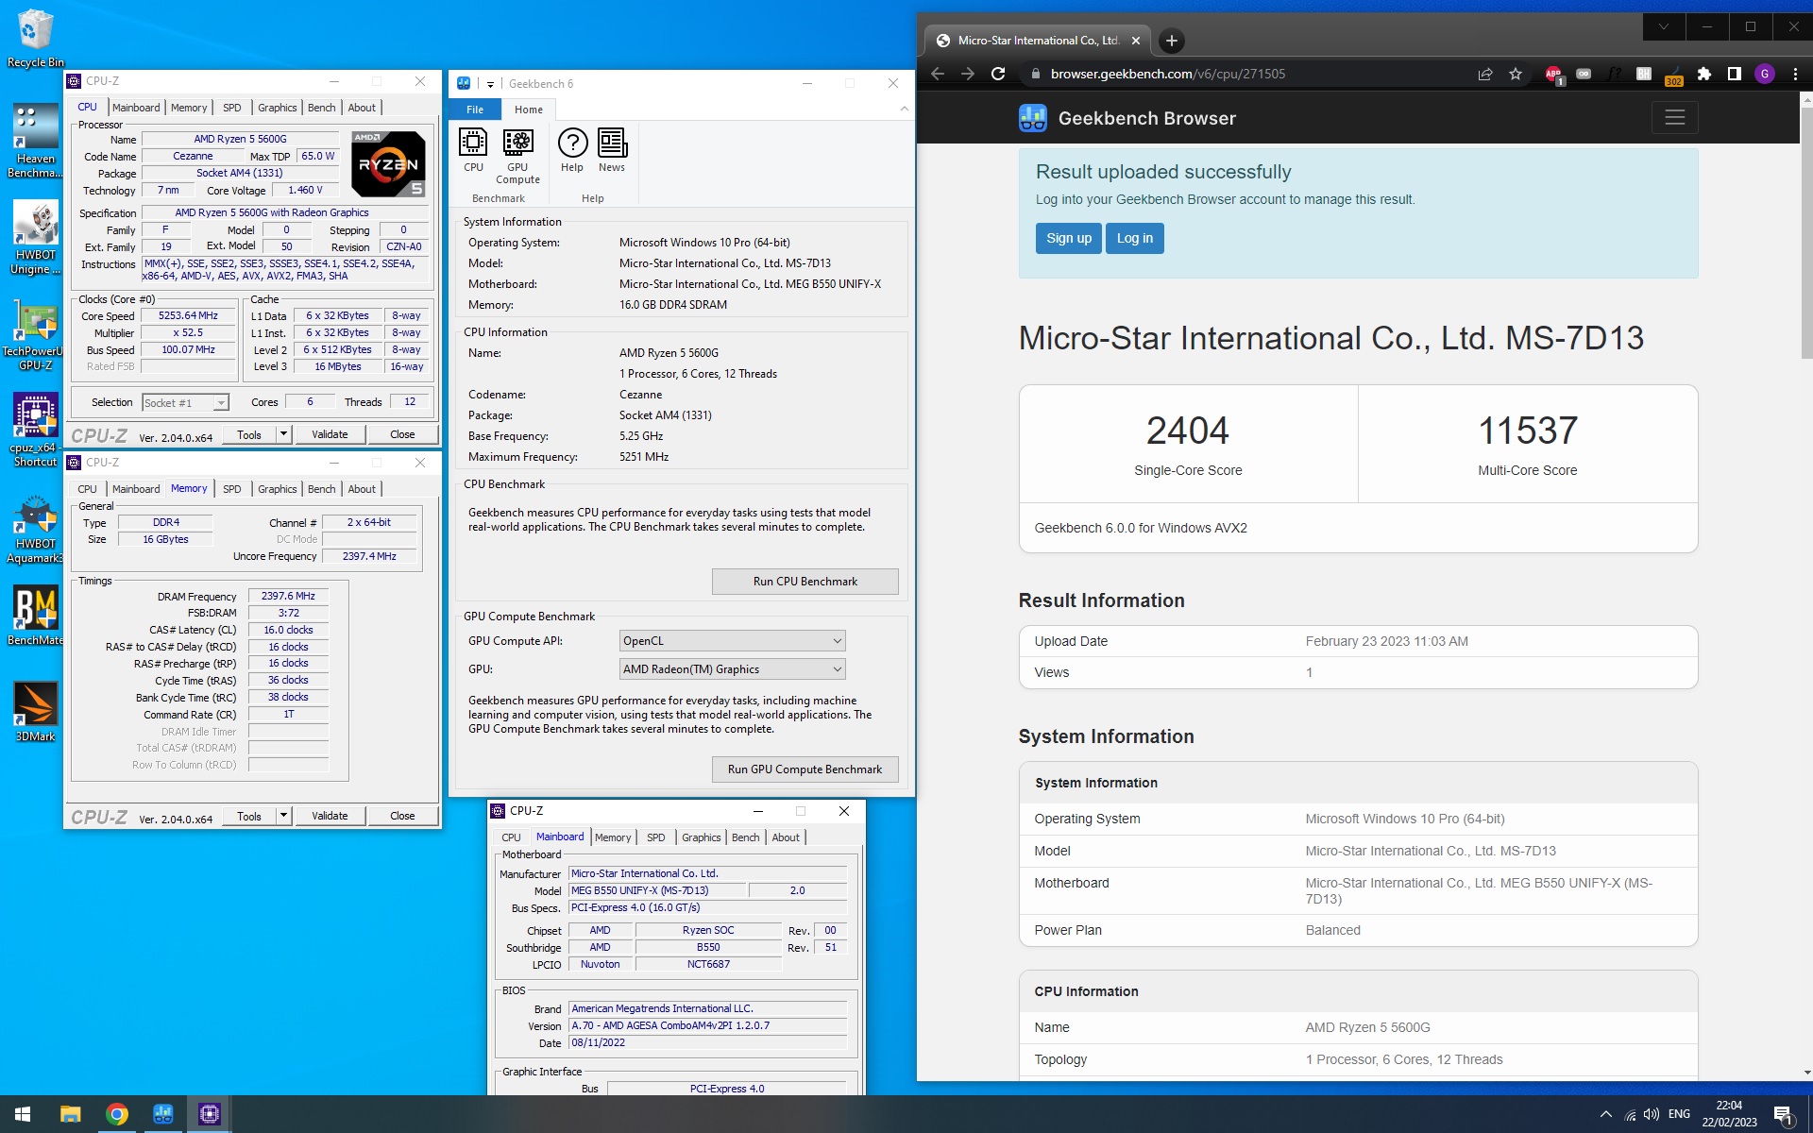This screenshot has height=1133, width=1813.
Task: Toggle Geekbench Browser hamburger menu
Action: click(1674, 118)
